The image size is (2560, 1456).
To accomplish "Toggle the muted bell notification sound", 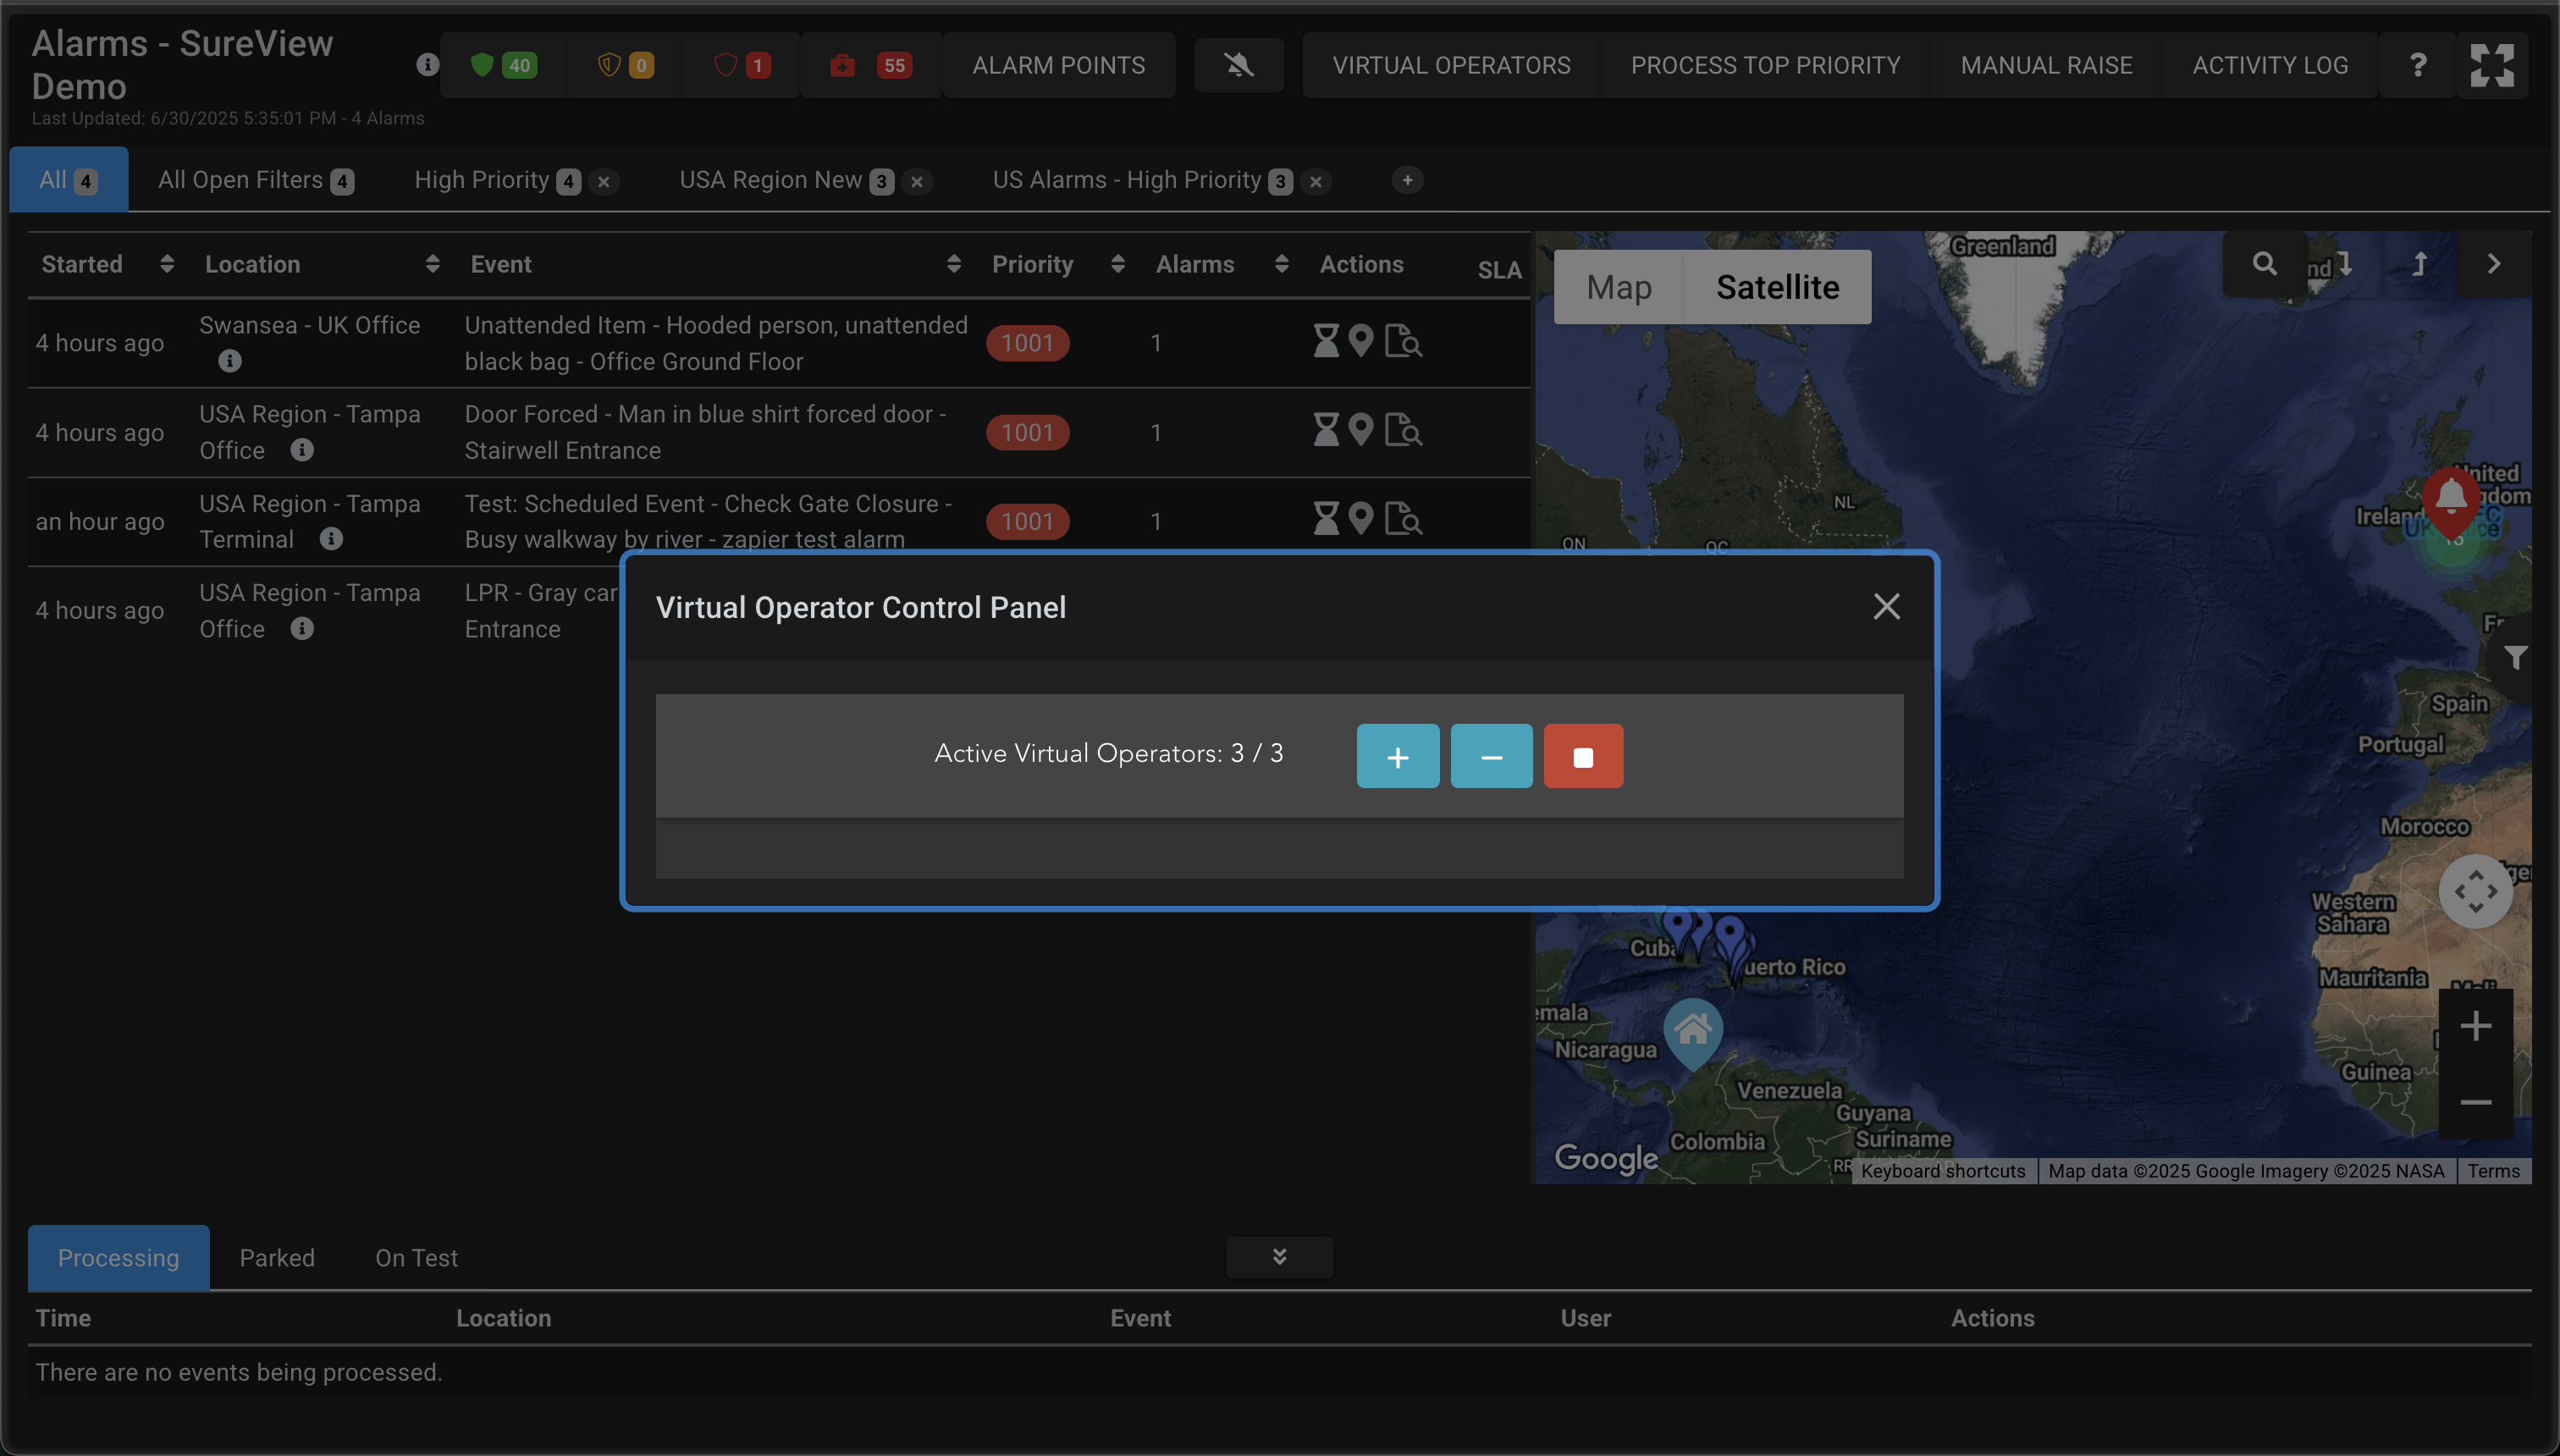I will pyautogui.click(x=1239, y=66).
